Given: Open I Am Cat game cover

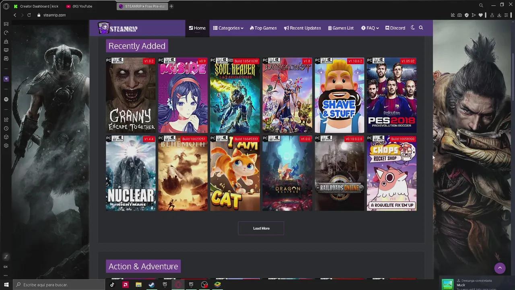Looking at the screenshot, I should point(235,173).
